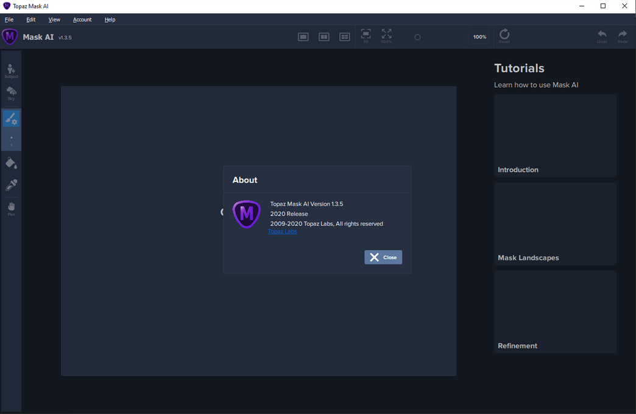
Task: Click 'Learn how to use Mask AI' text
Action: pos(536,85)
